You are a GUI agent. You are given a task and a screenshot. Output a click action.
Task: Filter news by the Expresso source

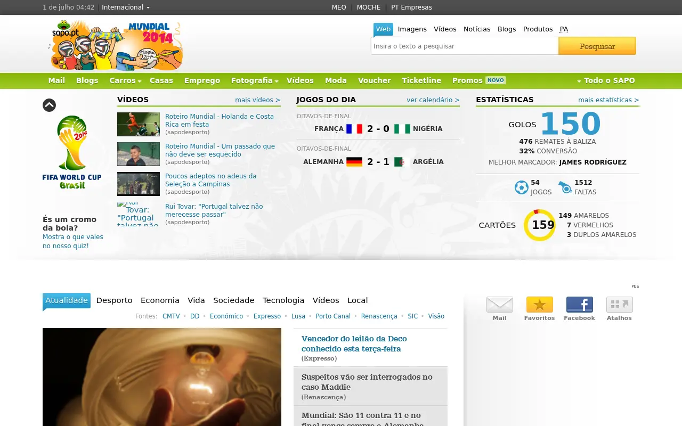[x=267, y=316]
